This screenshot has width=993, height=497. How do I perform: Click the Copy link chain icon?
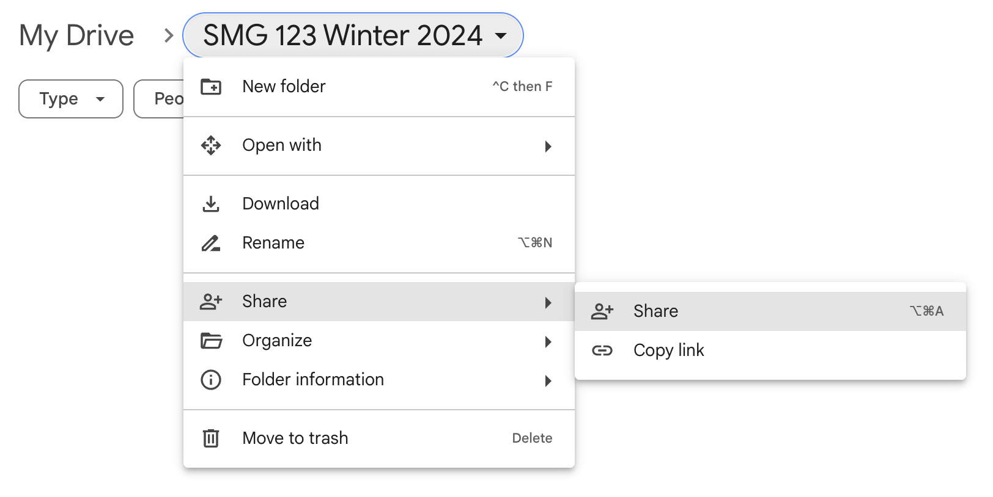coord(602,350)
